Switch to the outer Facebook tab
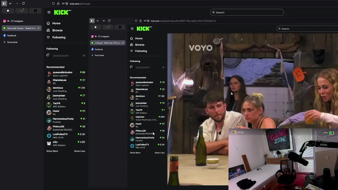The height and width of the screenshot is (190, 338). (x=21, y=35)
